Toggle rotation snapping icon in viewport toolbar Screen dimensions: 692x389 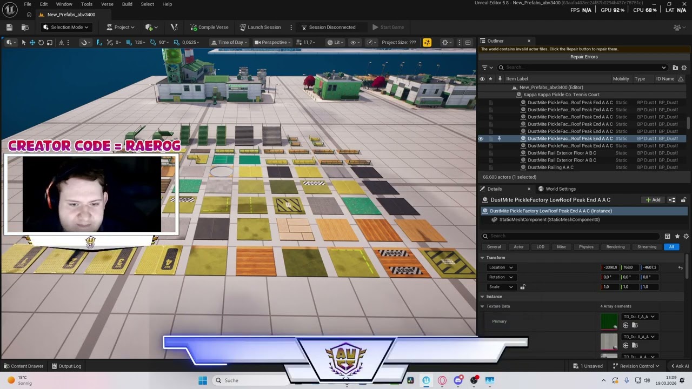153,42
